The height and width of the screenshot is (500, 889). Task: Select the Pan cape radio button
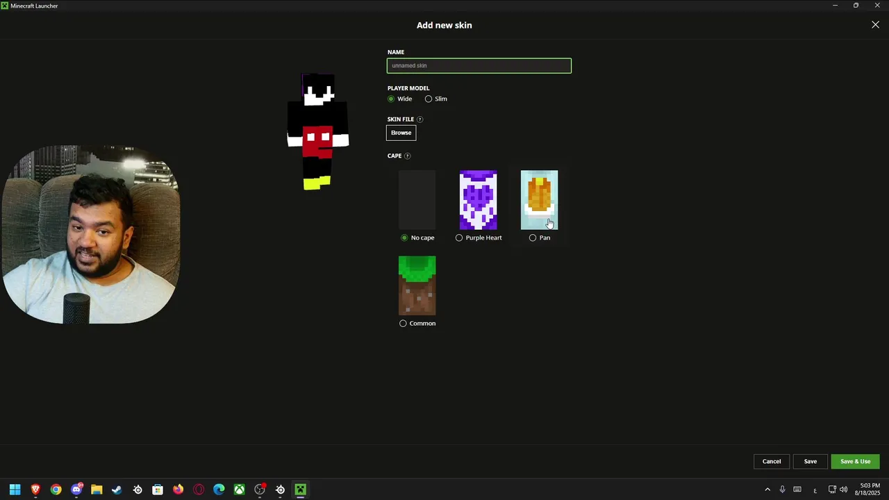pos(533,237)
